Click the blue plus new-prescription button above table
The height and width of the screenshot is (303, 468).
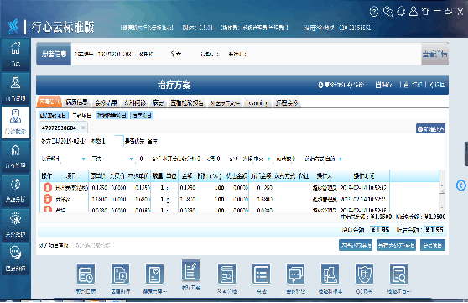coord(431,129)
